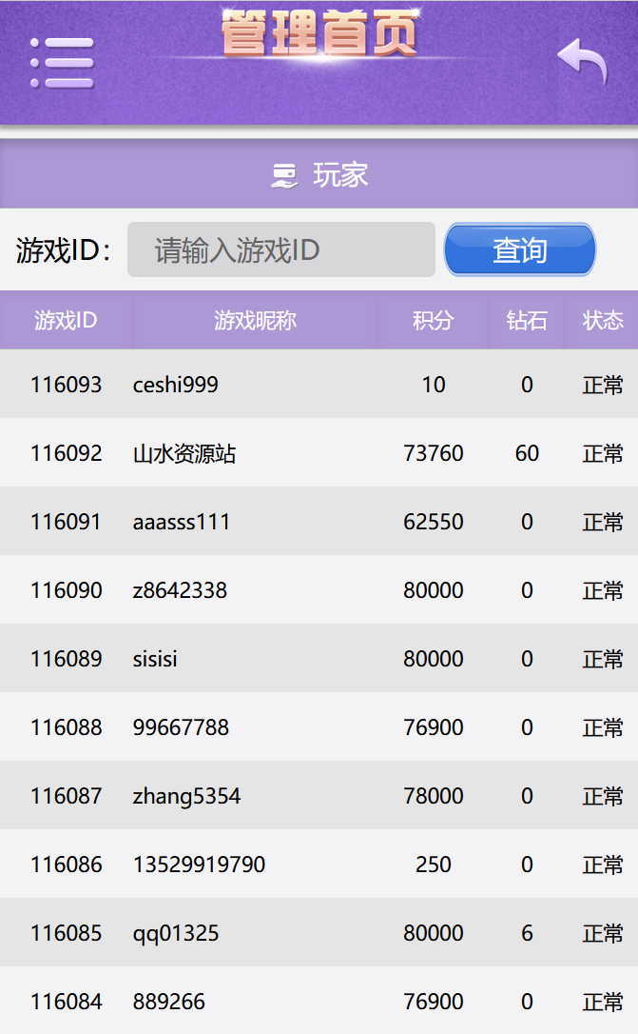This screenshot has height=1034, width=638.
Task: Click the 请输入游戏ID input field
Action: click(x=281, y=249)
